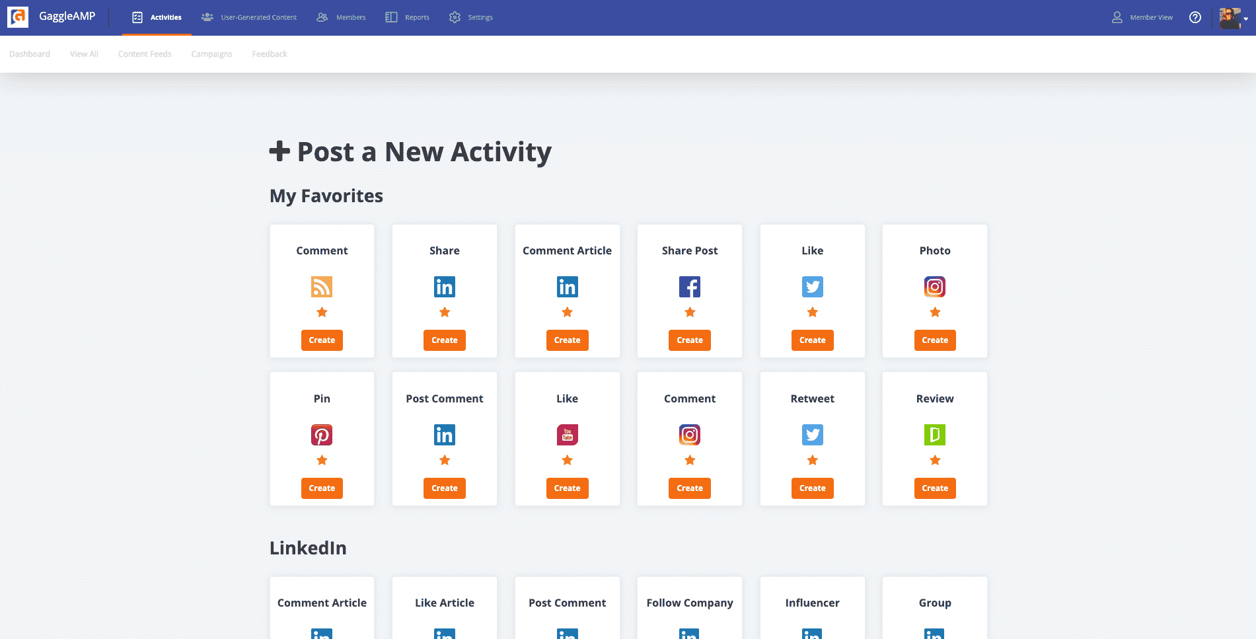Click the Glassdoor icon on Review card
This screenshot has width=1256, height=639.
(x=935, y=435)
